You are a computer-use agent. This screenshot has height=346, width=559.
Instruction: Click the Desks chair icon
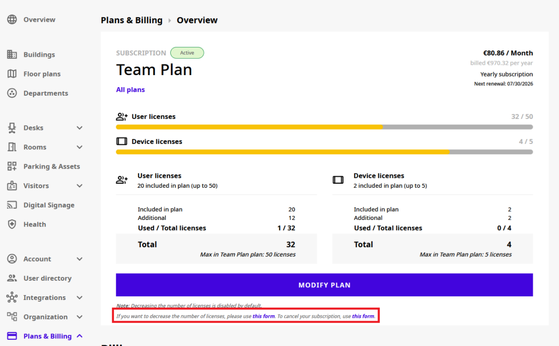click(x=12, y=128)
